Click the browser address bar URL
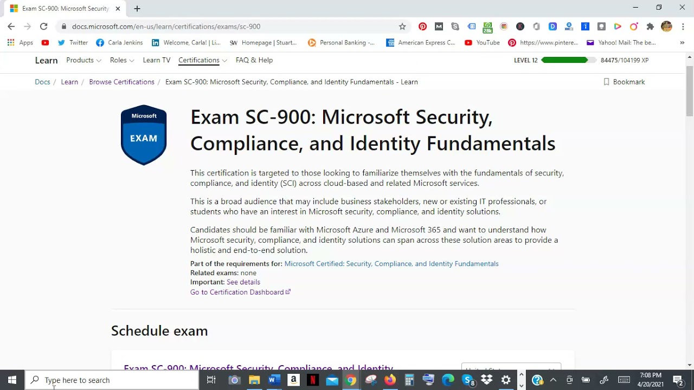The width and height of the screenshot is (694, 390). pyautogui.click(x=166, y=27)
